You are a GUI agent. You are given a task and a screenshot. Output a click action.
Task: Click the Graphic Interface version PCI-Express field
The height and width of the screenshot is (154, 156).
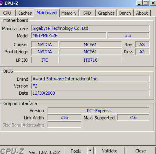(x=98, y=111)
